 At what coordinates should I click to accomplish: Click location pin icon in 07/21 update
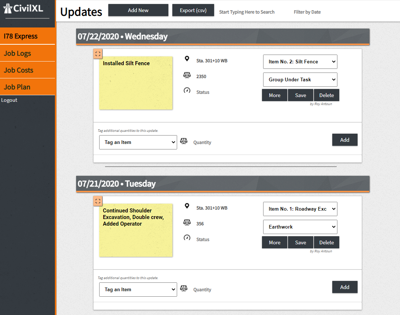click(187, 206)
